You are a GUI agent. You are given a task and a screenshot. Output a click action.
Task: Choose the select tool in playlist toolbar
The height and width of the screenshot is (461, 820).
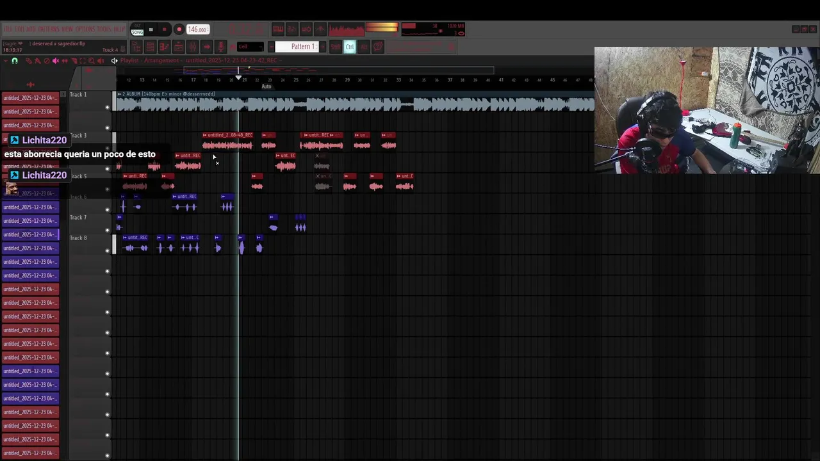(x=83, y=61)
